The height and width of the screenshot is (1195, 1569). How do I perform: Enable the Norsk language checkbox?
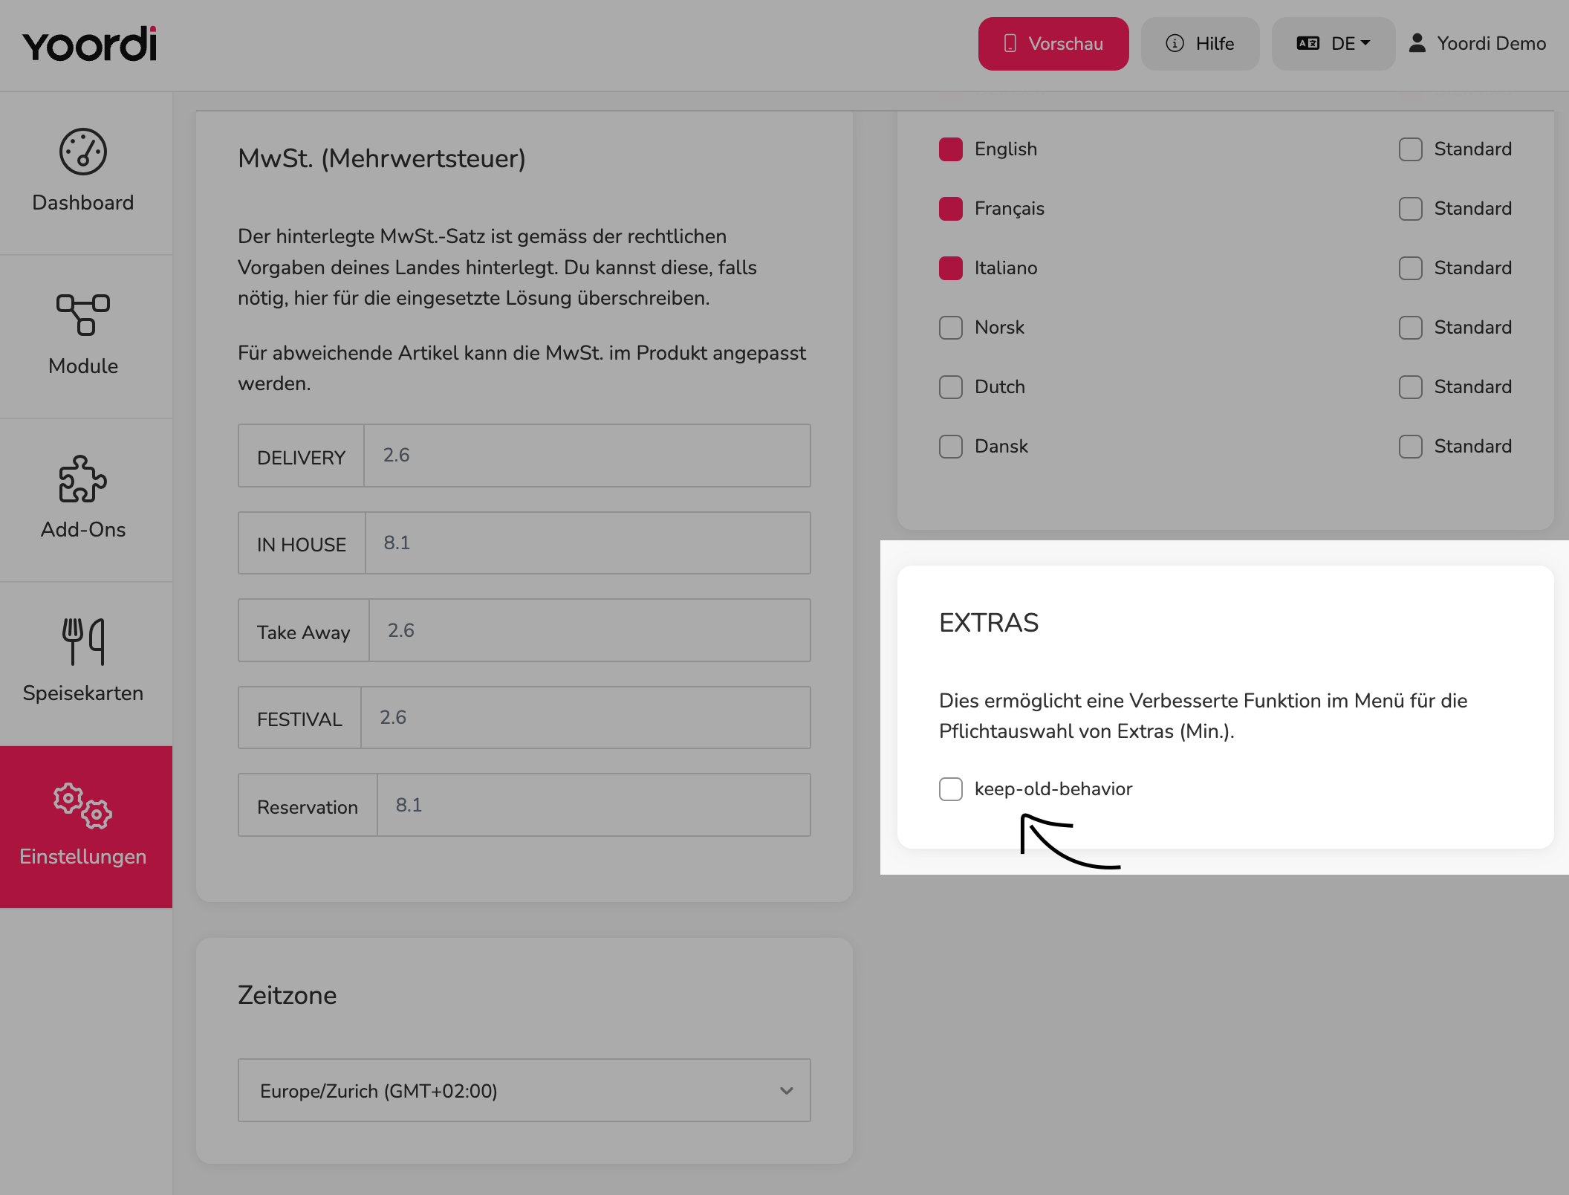point(951,328)
